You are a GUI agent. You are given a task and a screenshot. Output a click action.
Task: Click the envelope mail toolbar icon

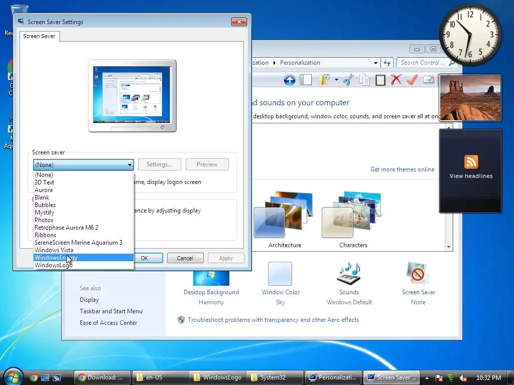(x=428, y=80)
